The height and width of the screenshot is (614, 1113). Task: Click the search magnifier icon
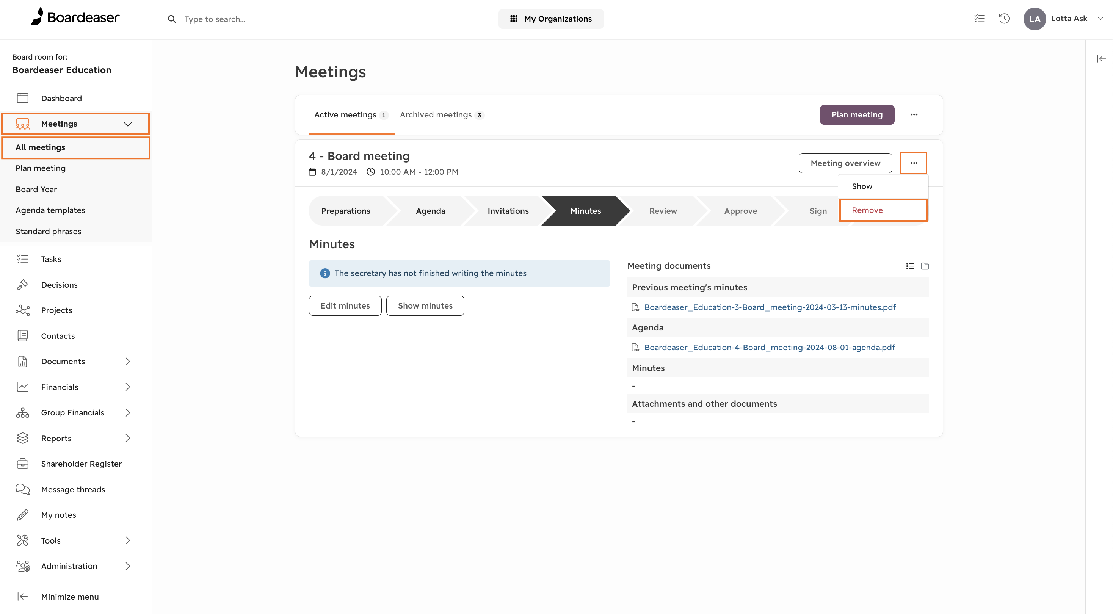click(x=171, y=19)
